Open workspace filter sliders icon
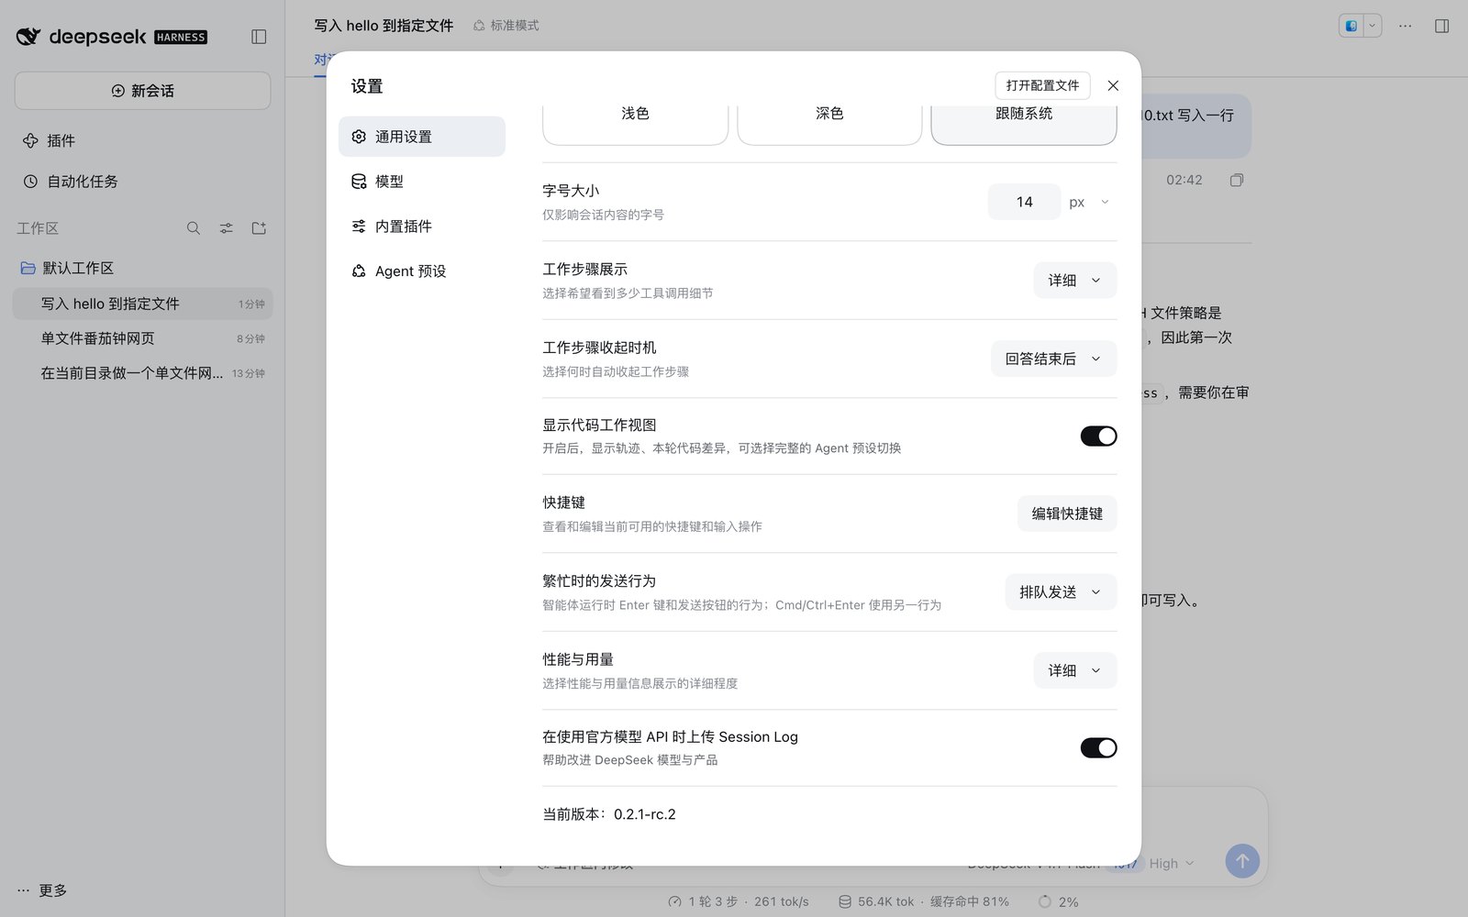Screen dimensions: 1468x917 pos(226,228)
